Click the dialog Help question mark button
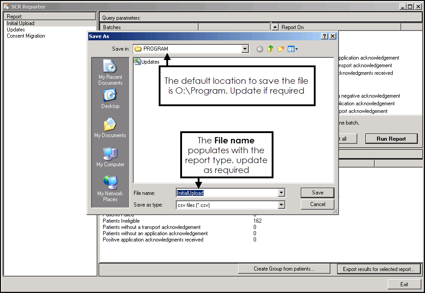Viewport: 425px width, 293px height. pos(325,36)
